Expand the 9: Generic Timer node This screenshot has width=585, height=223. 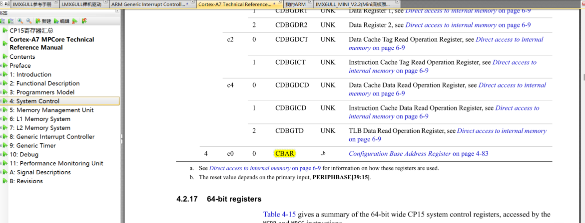1,146
